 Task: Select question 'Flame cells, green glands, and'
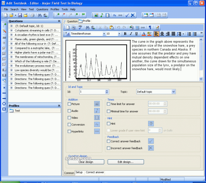(x=34, y=39)
